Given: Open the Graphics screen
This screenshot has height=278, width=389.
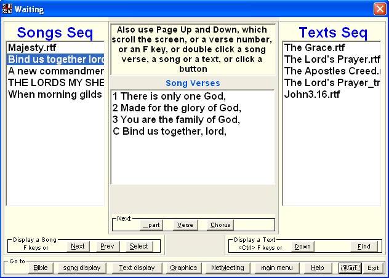Looking at the screenshot, I should [183, 268].
